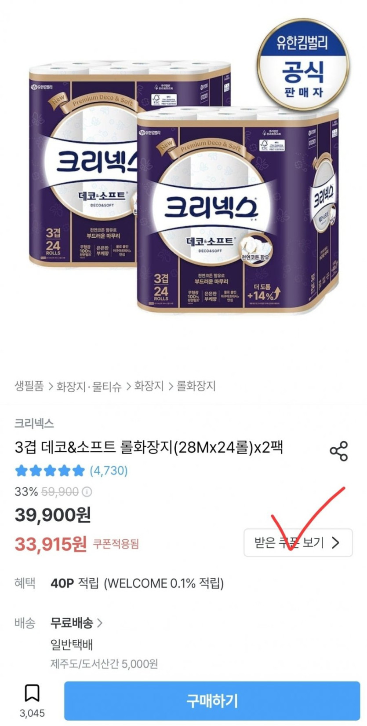Bookmark the product with 3,045 saves
The width and height of the screenshot is (367, 726).
pyautogui.click(x=32, y=693)
